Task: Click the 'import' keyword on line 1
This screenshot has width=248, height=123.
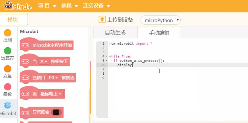Action: click(142, 43)
